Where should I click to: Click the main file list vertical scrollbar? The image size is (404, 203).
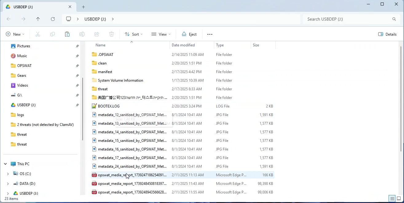click(x=401, y=98)
